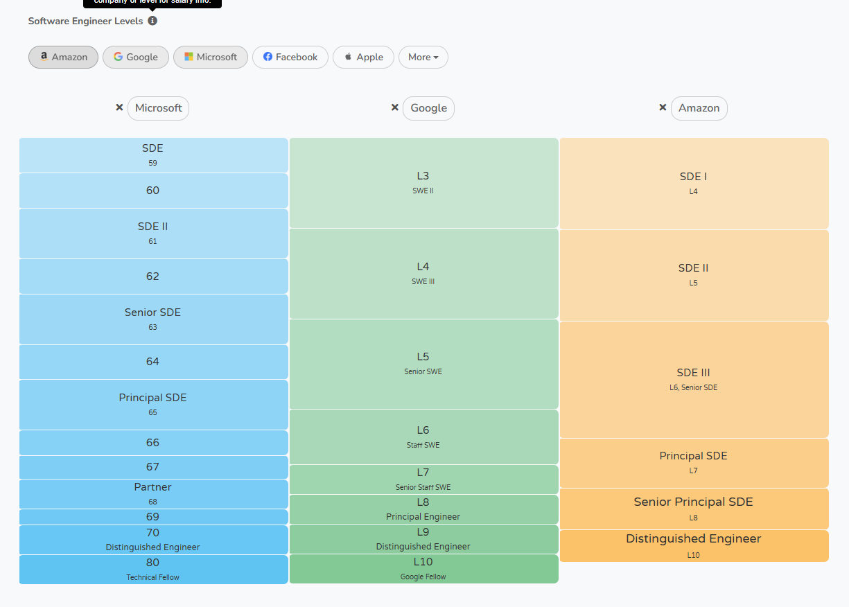Select Microsoft level 67 block
This screenshot has width=849, height=607.
[153, 467]
